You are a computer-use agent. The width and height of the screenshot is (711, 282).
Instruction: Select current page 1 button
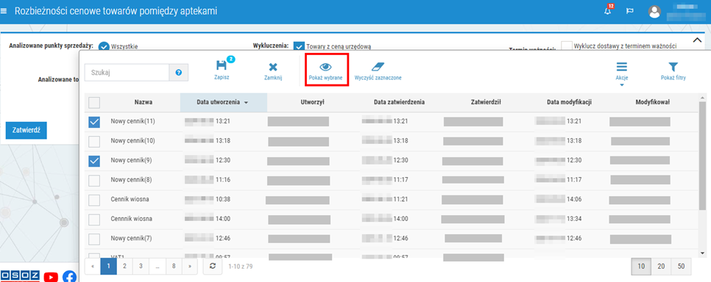(108, 266)
